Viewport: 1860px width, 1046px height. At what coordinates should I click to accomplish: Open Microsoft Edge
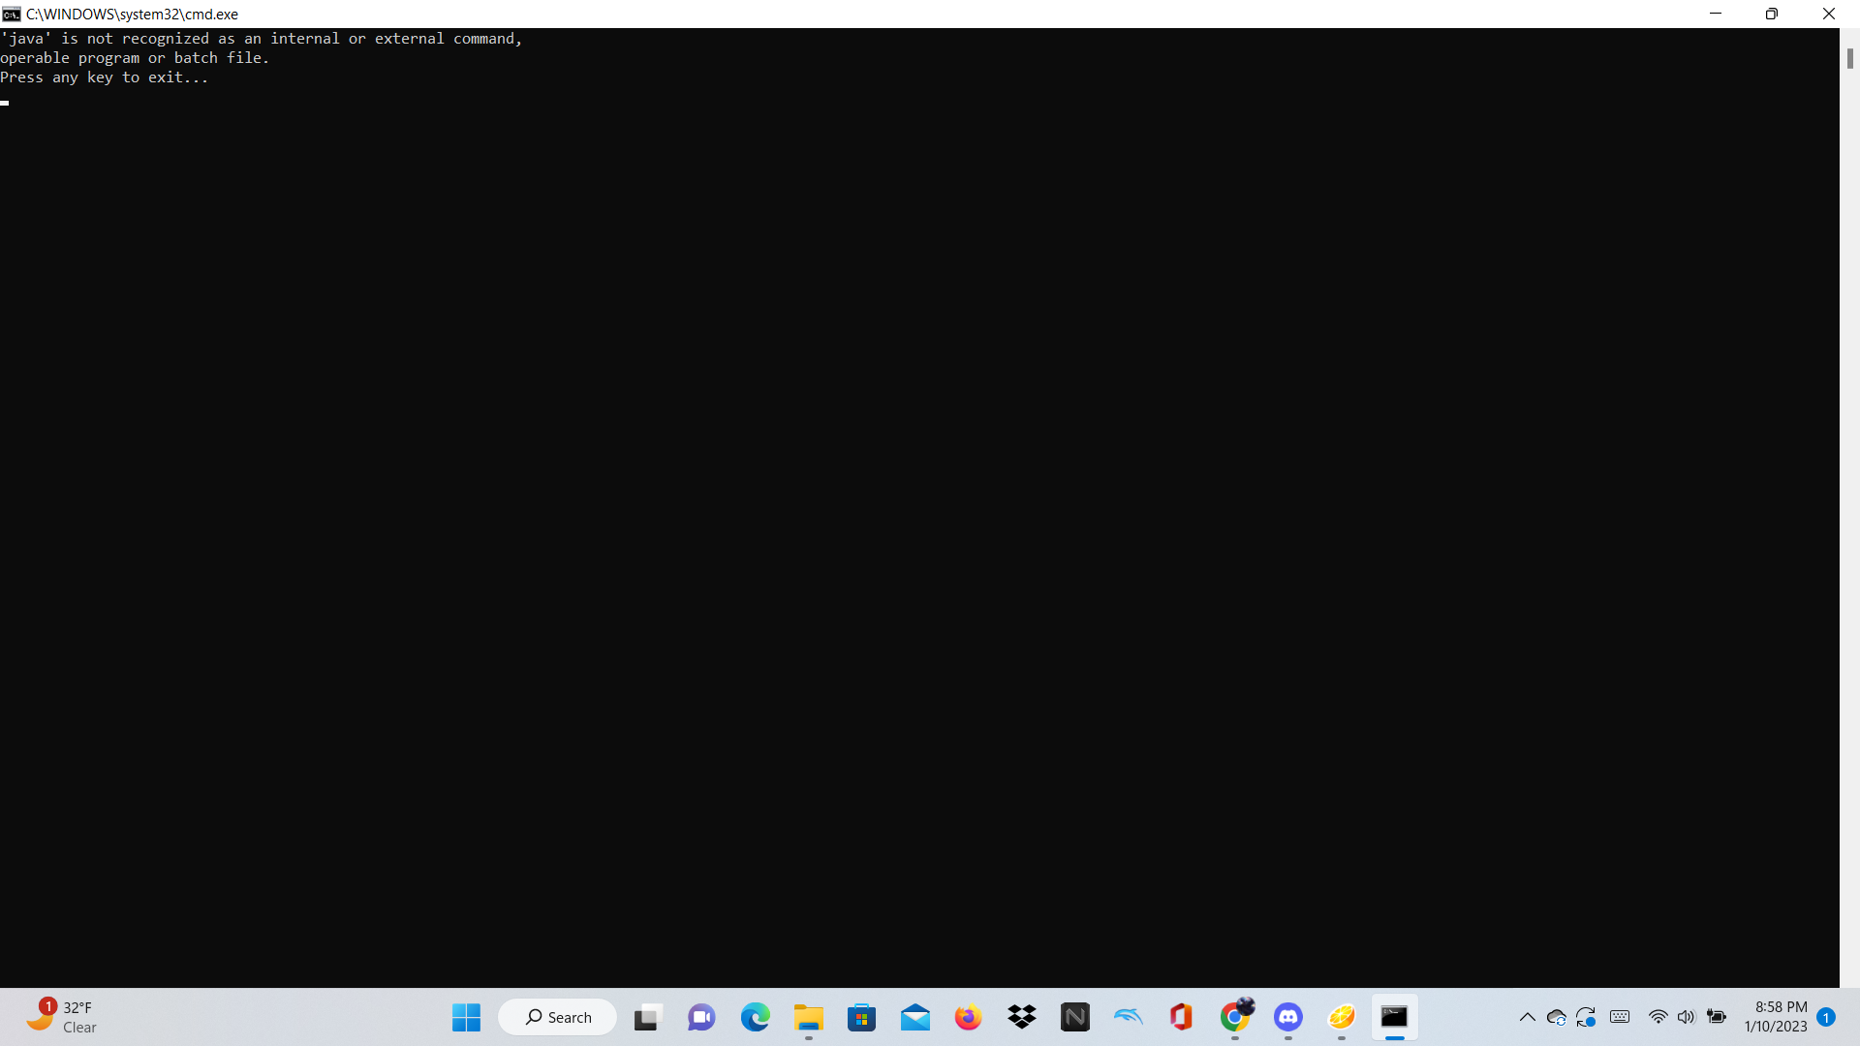click(755, 1017)
